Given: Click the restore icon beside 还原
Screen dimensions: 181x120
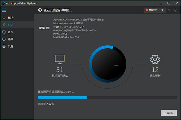Looking at the screenshot, I should point(4,39).
